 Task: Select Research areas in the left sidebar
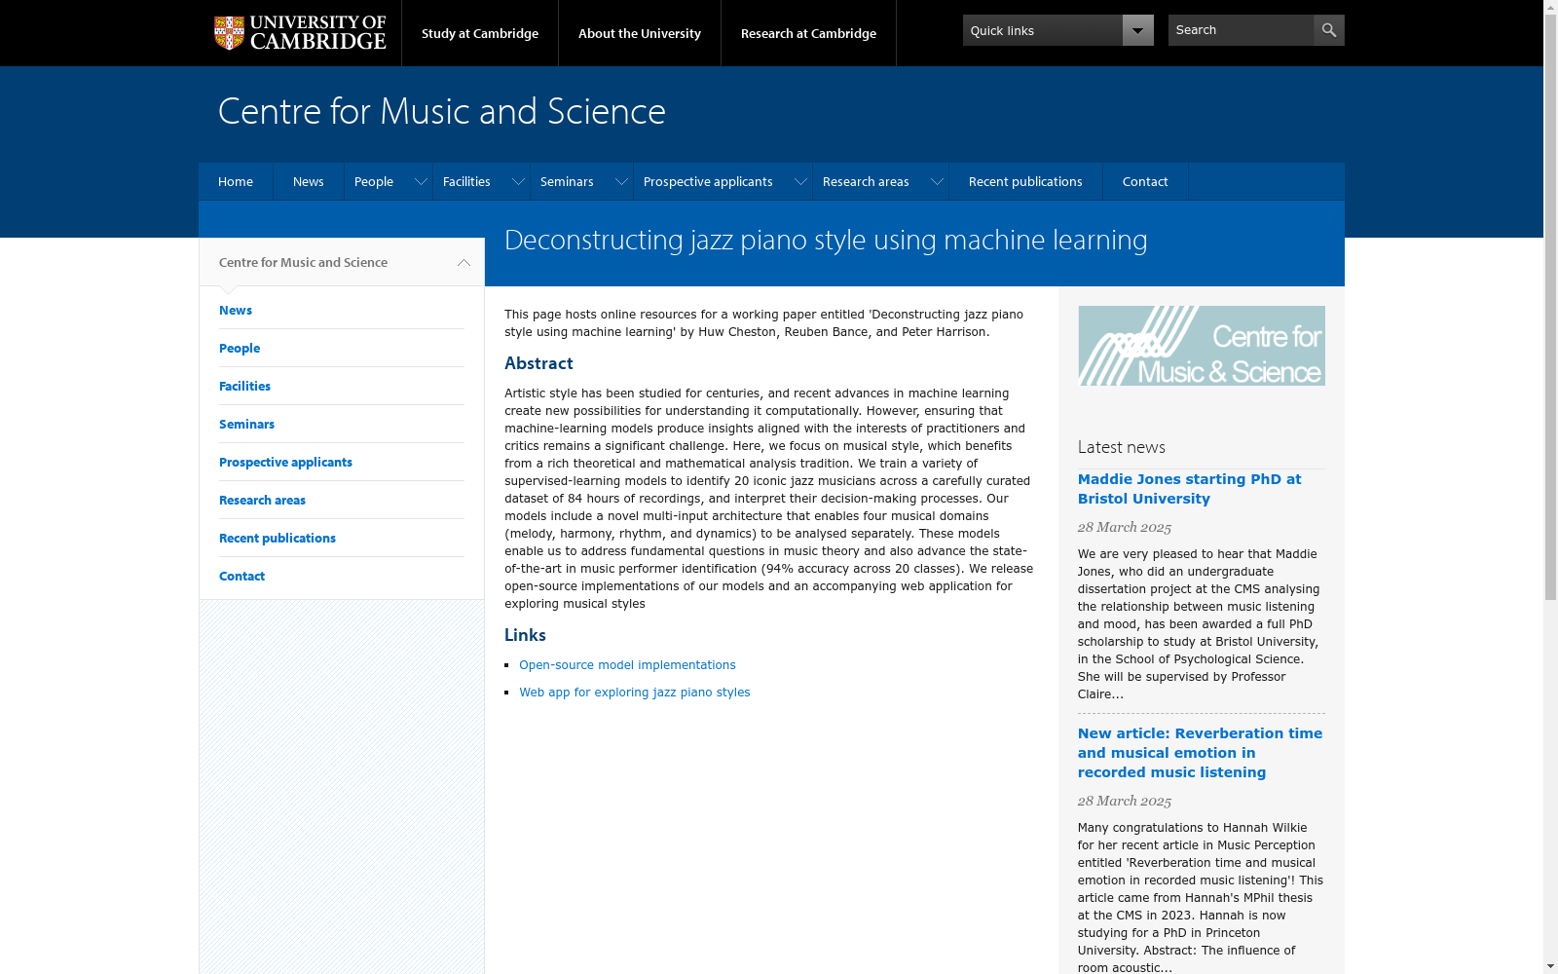(262, 501)
